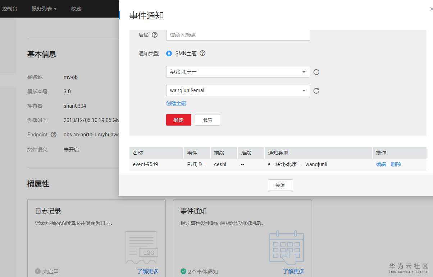This screenshot has width=433, height=277.
Task: Click owner value shan0304
Action: point(75,106)
